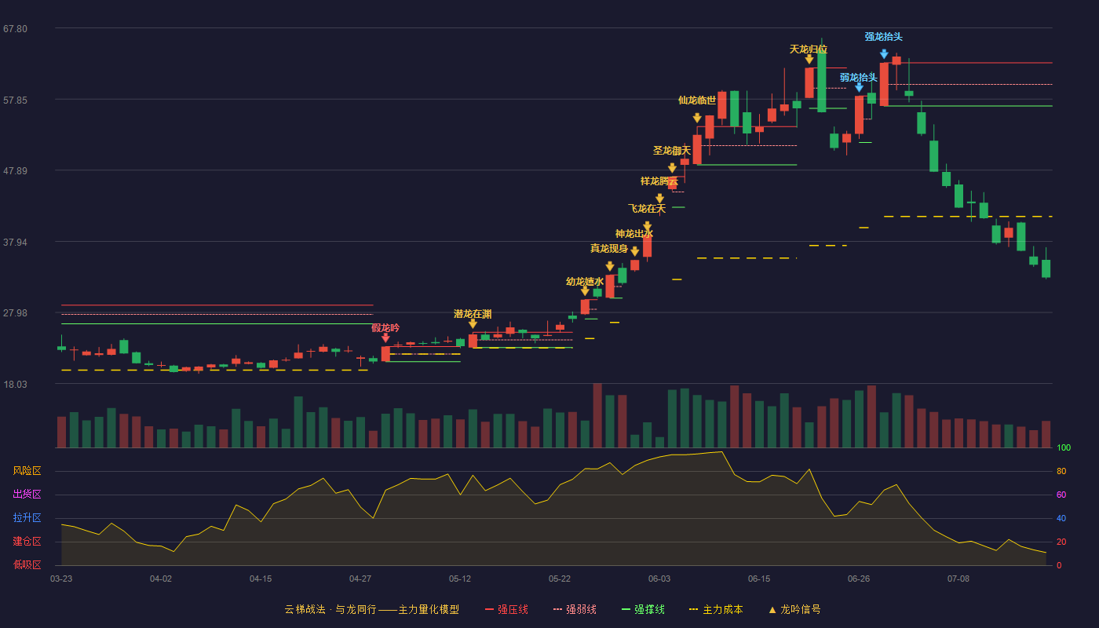1099x628 pixels.
Task: Select the 04-27 date axis label
Action: point(360,579)
